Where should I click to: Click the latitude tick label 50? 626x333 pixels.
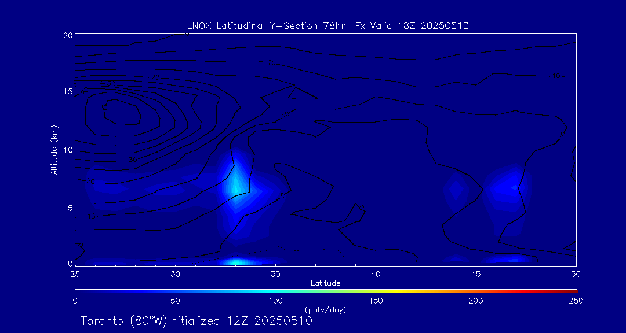[576, 274]
